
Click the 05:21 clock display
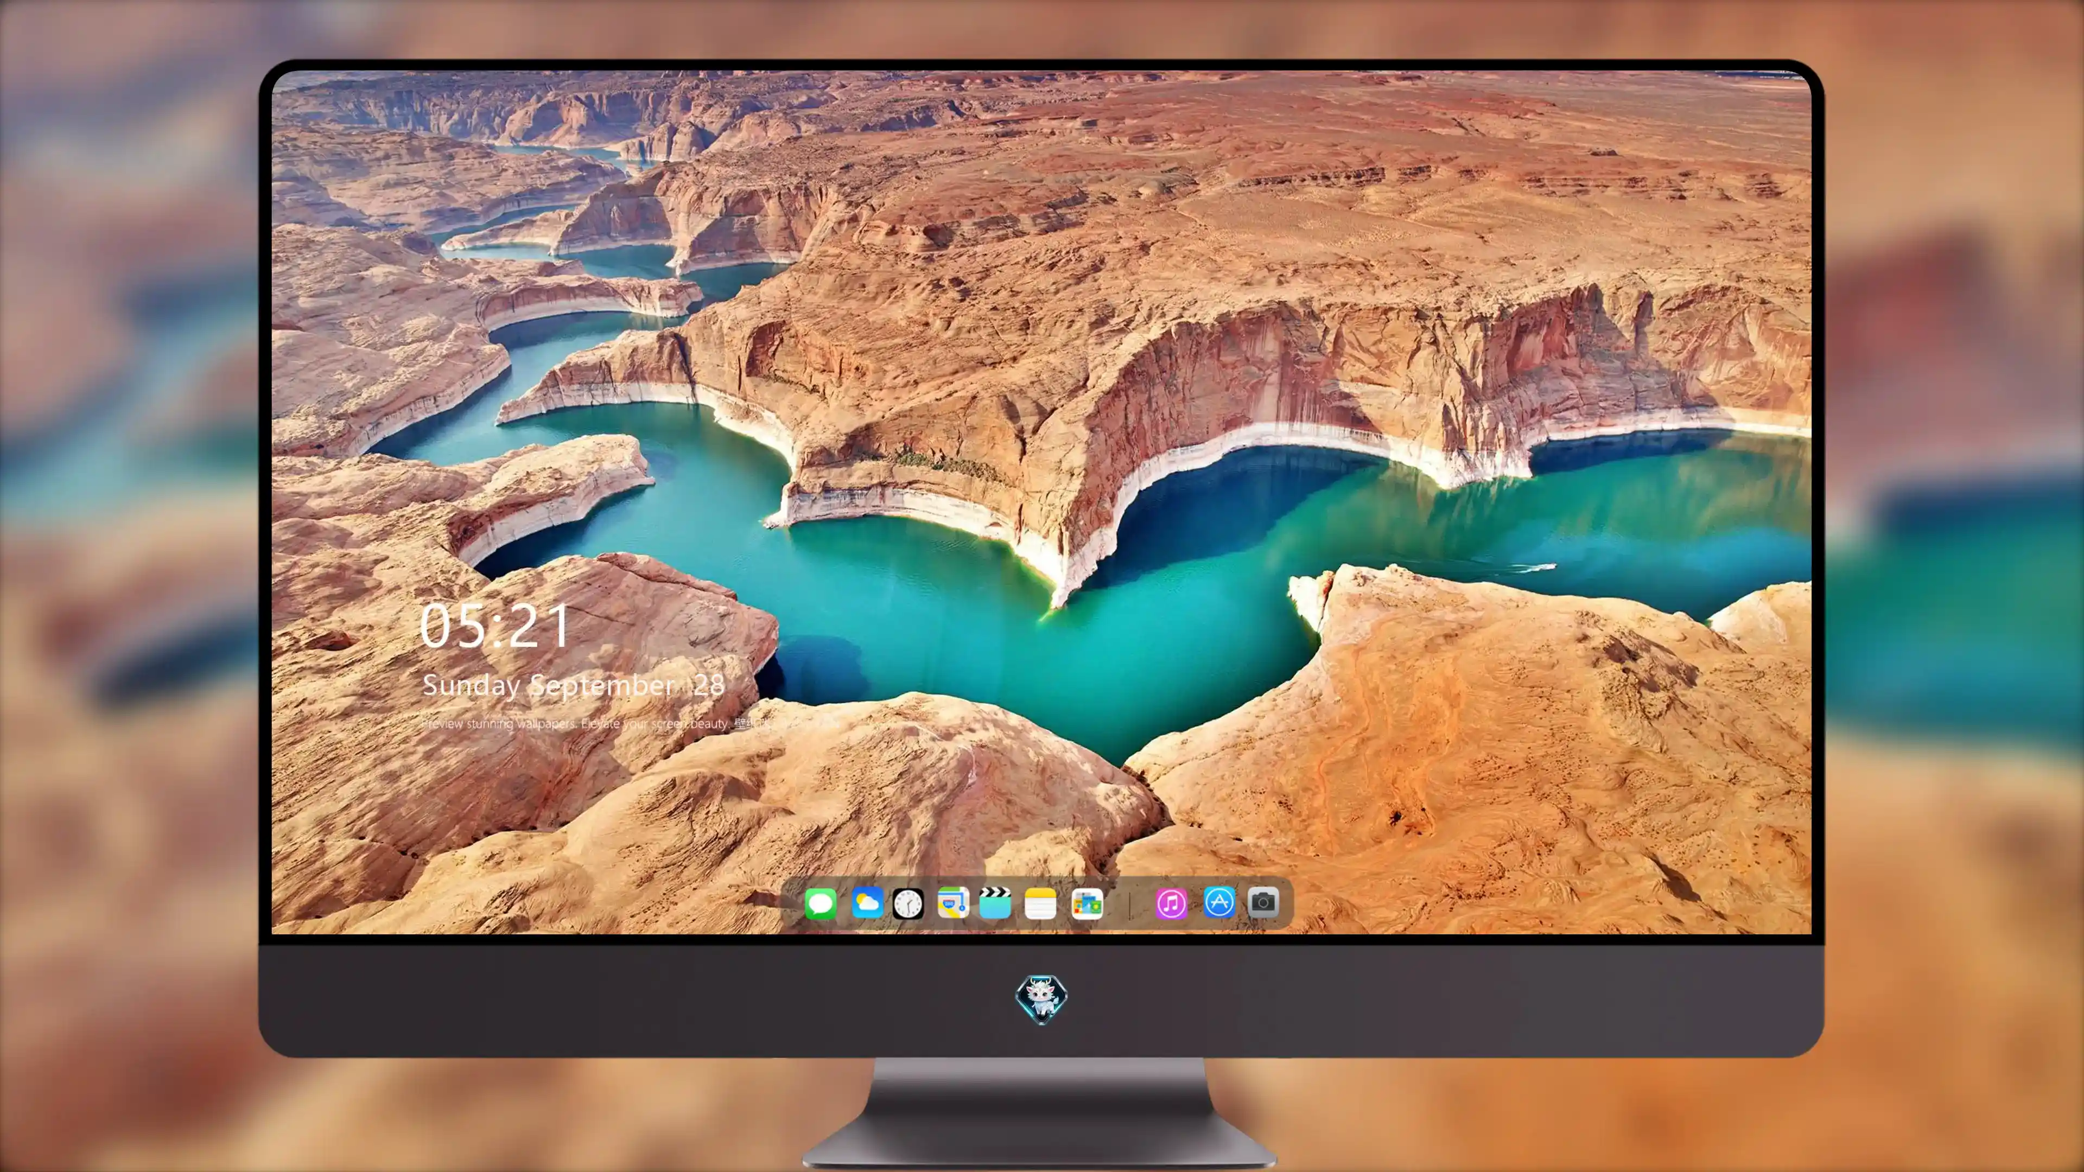tap(494, 625)
